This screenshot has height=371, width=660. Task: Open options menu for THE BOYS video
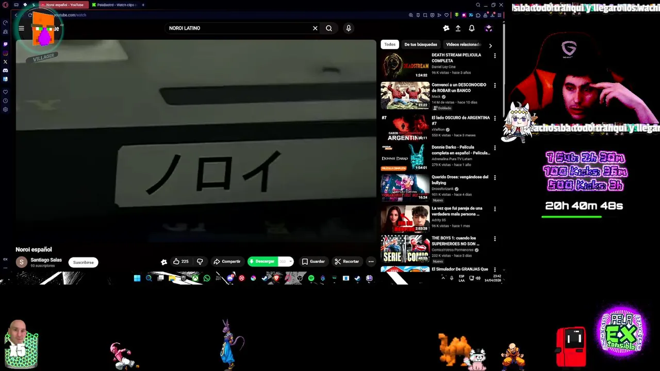click(495, 239)
